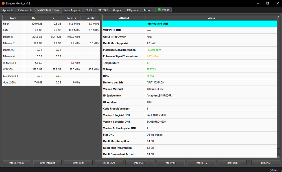This screenshot has height=172, width=282.
Task: Click the Export... button
Action: pyautogui.click(x=265, y=163)
